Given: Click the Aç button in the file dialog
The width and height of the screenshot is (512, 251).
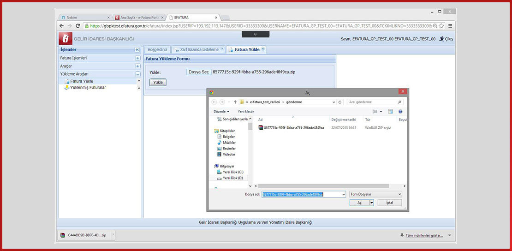Looking at the screenshot, I should [359, 203].
